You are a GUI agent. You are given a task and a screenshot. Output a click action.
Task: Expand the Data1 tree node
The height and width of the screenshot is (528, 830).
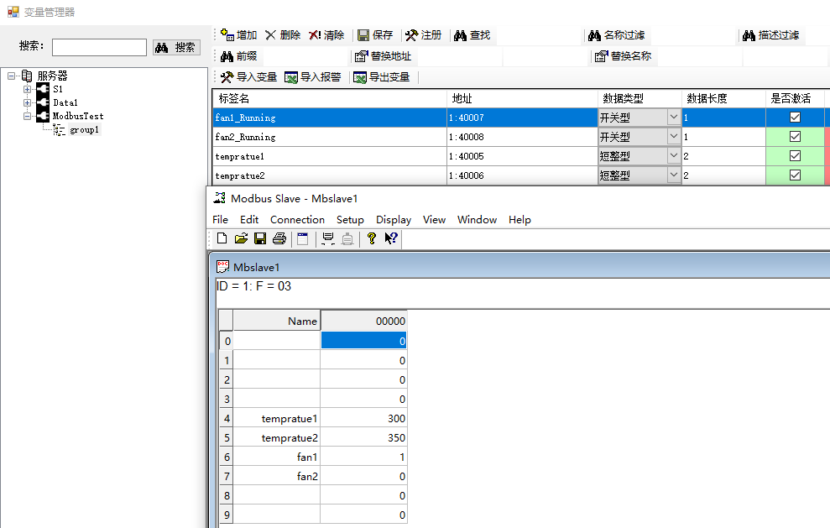(x=27, y=102)
